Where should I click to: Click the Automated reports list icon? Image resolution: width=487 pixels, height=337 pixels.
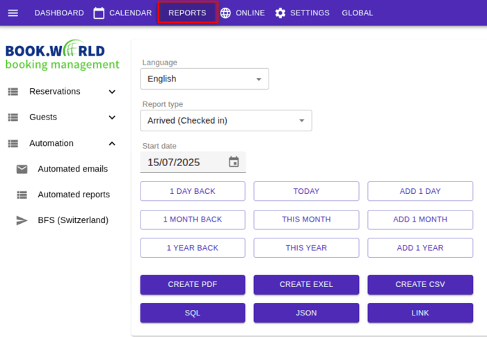(22, 195)
